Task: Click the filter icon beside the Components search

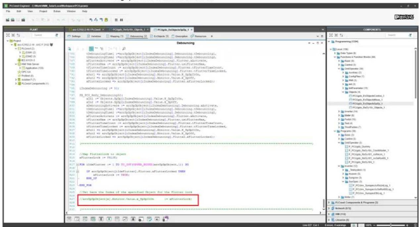Action: pyautogui.click(x=411, y=35)
